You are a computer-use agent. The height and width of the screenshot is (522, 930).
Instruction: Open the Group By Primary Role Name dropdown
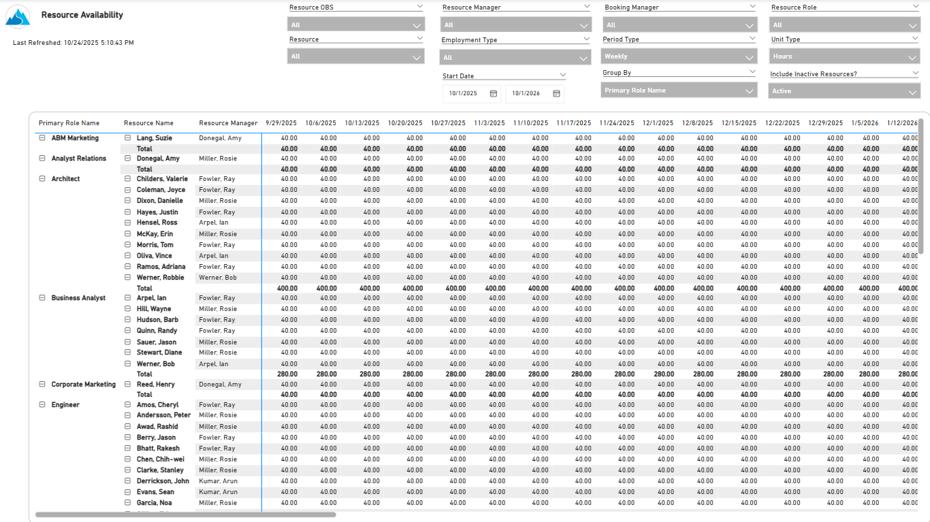(x=679, y=91)
